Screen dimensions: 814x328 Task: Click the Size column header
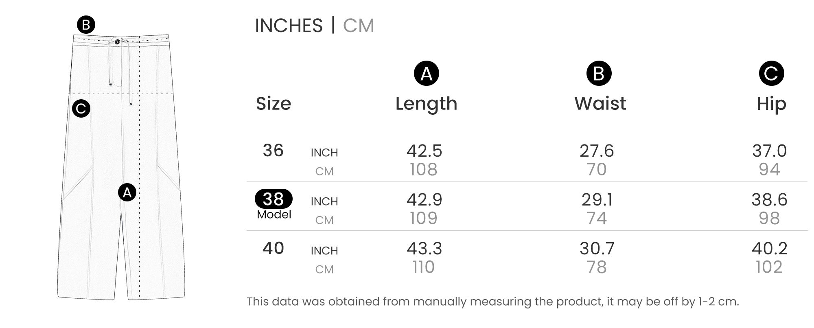(x=274, y=104)
